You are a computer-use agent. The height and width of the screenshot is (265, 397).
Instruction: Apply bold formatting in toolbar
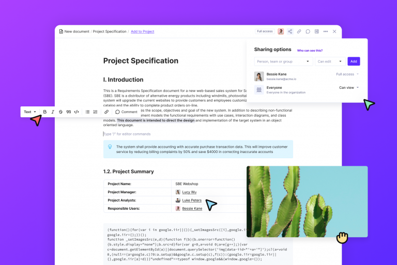click(x=45, y=112)
